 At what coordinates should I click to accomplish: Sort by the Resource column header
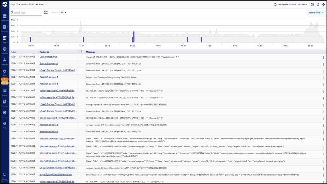point(44,52)
